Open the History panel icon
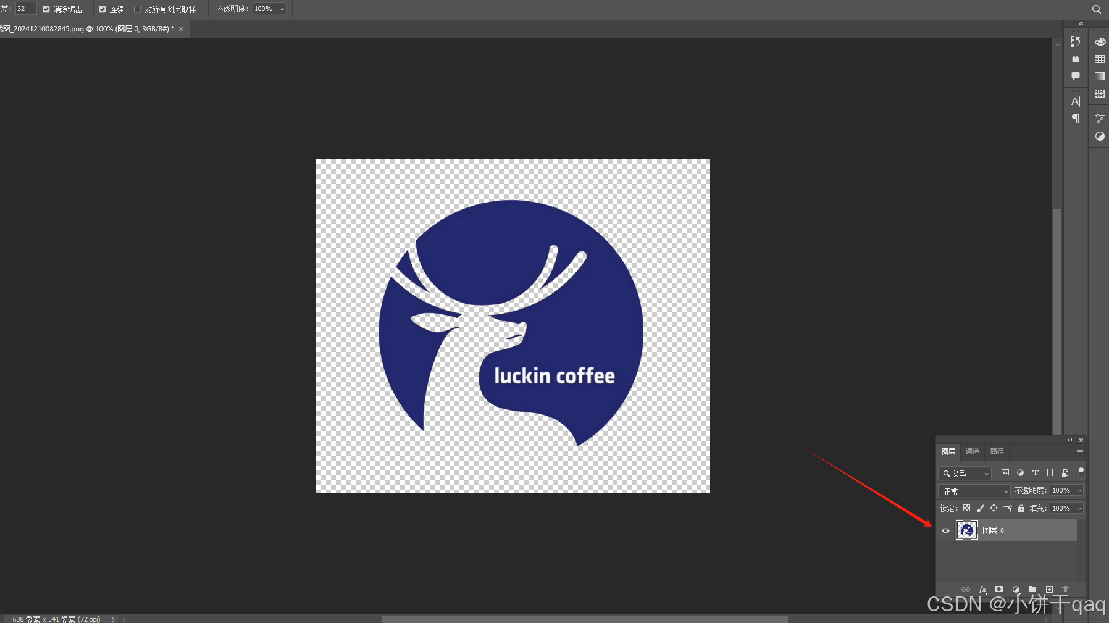Screen dimensions: 1109x623 pos(1076,41)
